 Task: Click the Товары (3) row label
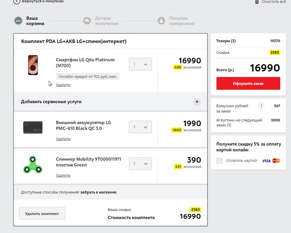(x=226, y=41)
